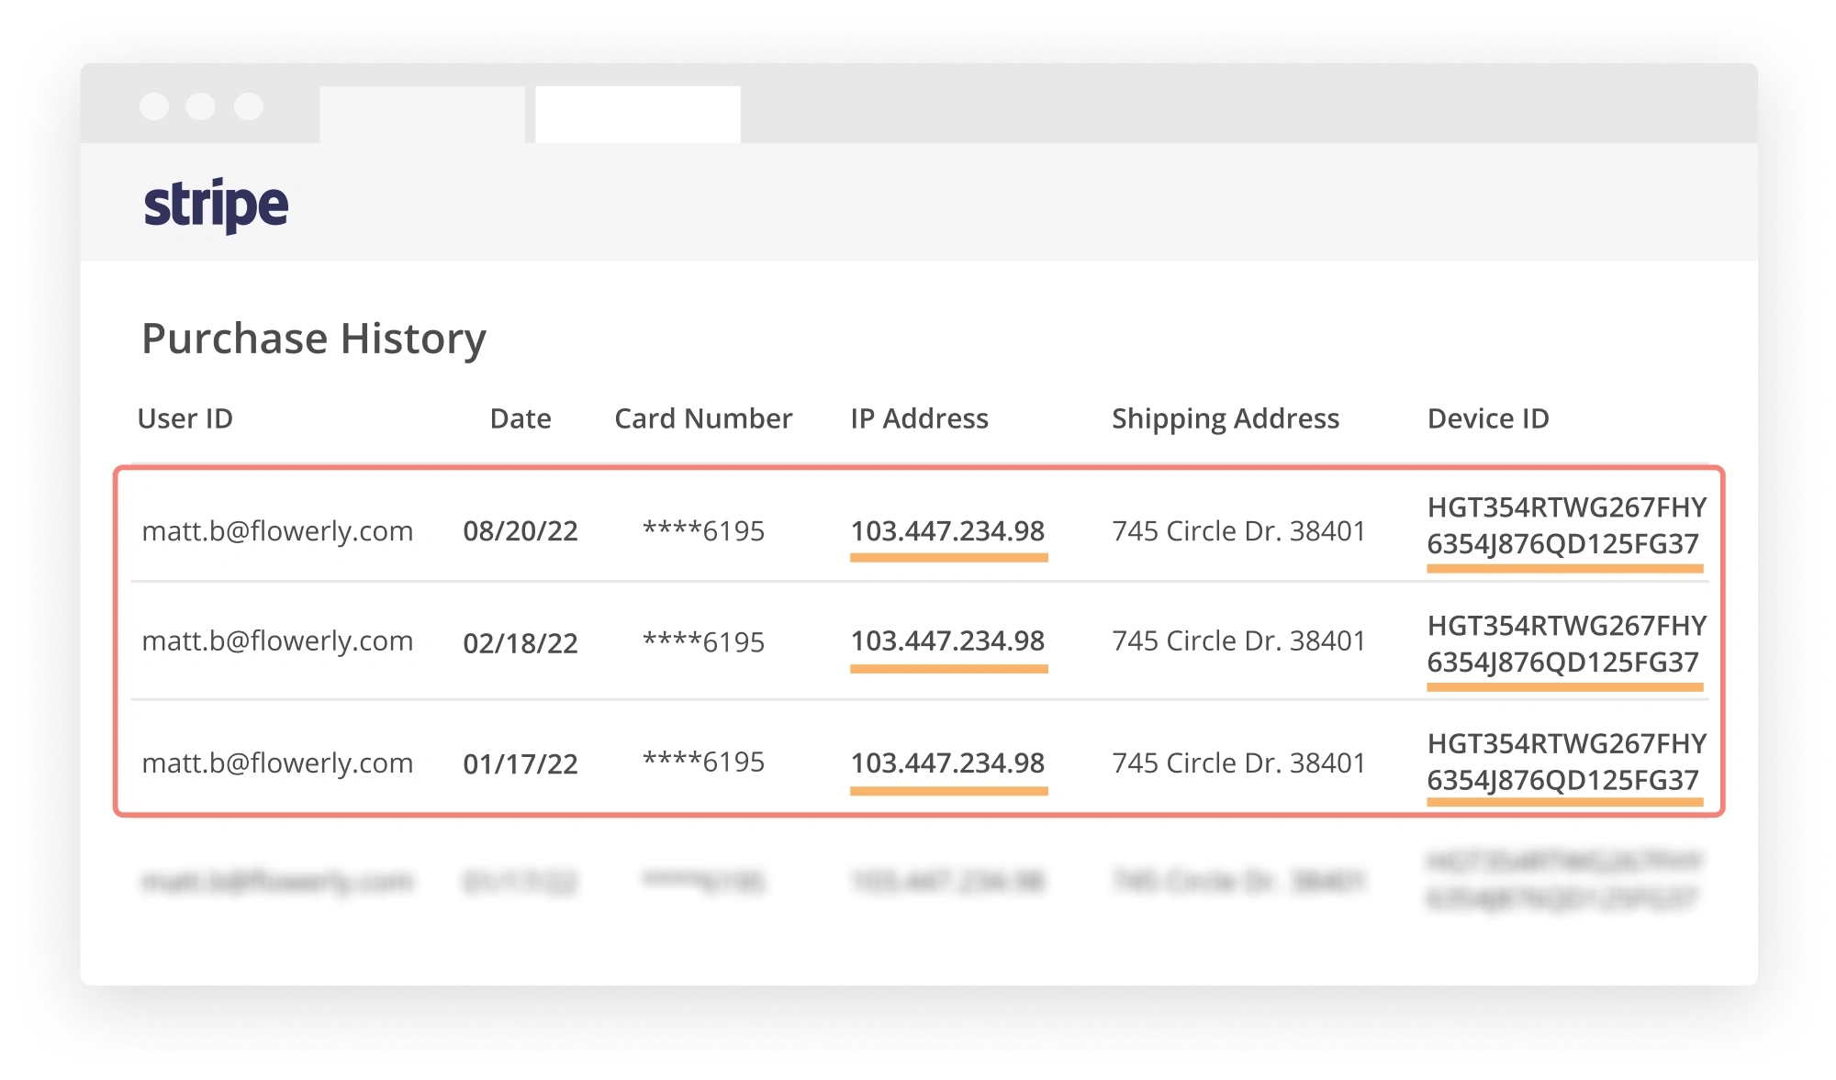Image resolution: width=1836 pixels, height=1080 pixels.
Task: Select the second white browser tab
Action: (638, 115)
